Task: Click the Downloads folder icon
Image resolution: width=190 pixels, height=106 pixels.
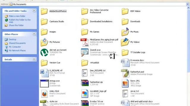Action: (x=125, y=21)
